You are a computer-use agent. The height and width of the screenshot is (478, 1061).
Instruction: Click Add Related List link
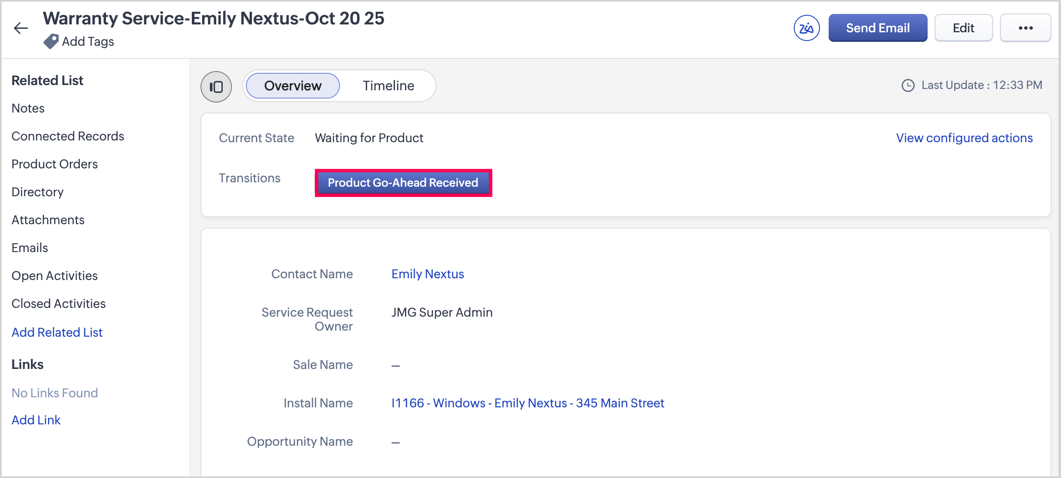[x=57, y=332]
